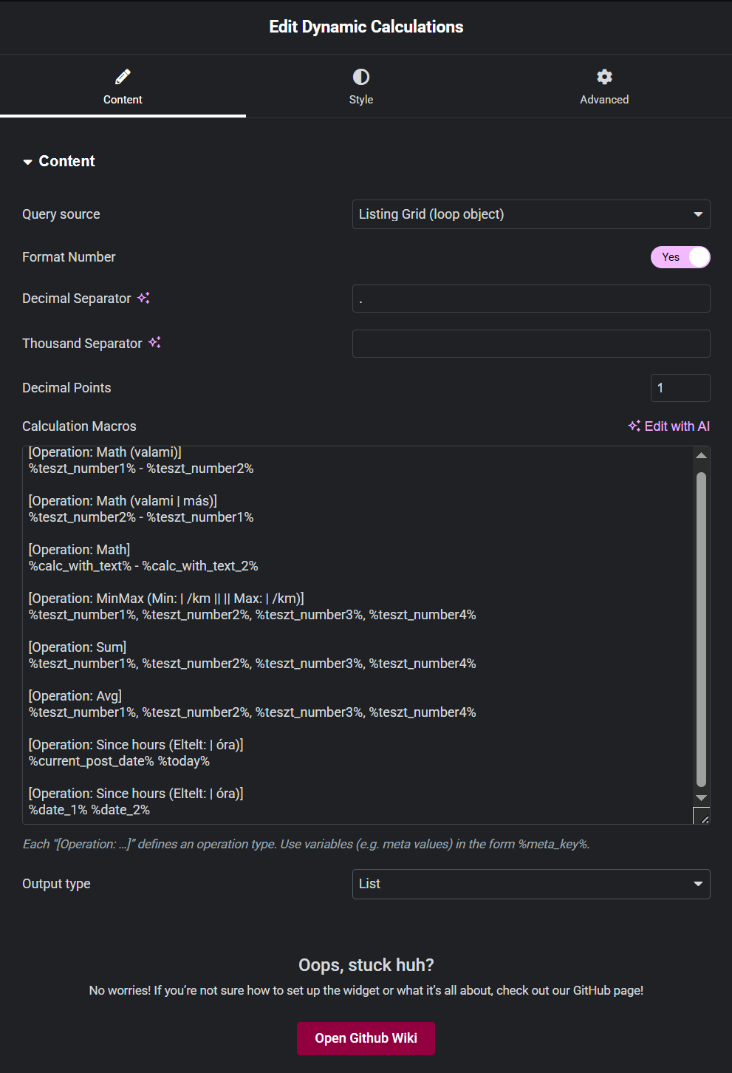Click the Thousand Separator input field

[x=531, y=344]
